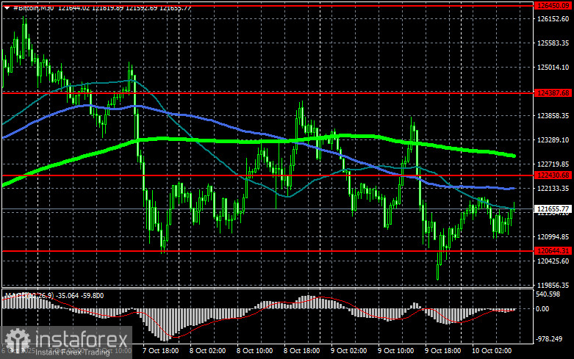Click the 8 Oct 02:00 time label
Image resolution: width=574 pixels, height=359 pixels.
pyautogui.click(x=207, y=351)
